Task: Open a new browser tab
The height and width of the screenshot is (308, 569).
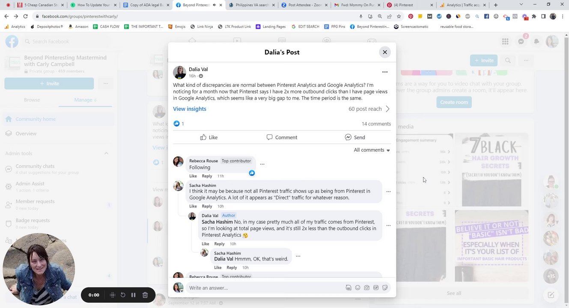Action: tap(496, 5)
